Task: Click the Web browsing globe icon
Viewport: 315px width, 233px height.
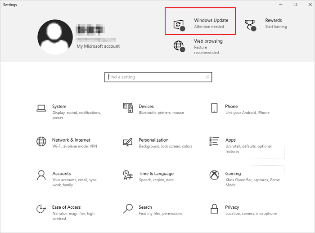Action: (179, 46)
